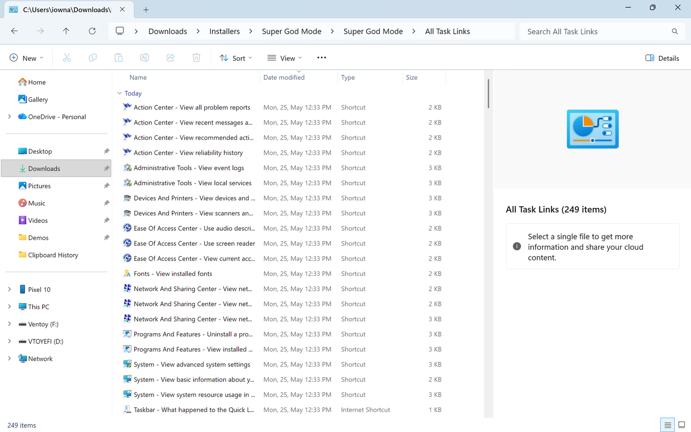Open the See more ellipsis menu

pos(321,58)
